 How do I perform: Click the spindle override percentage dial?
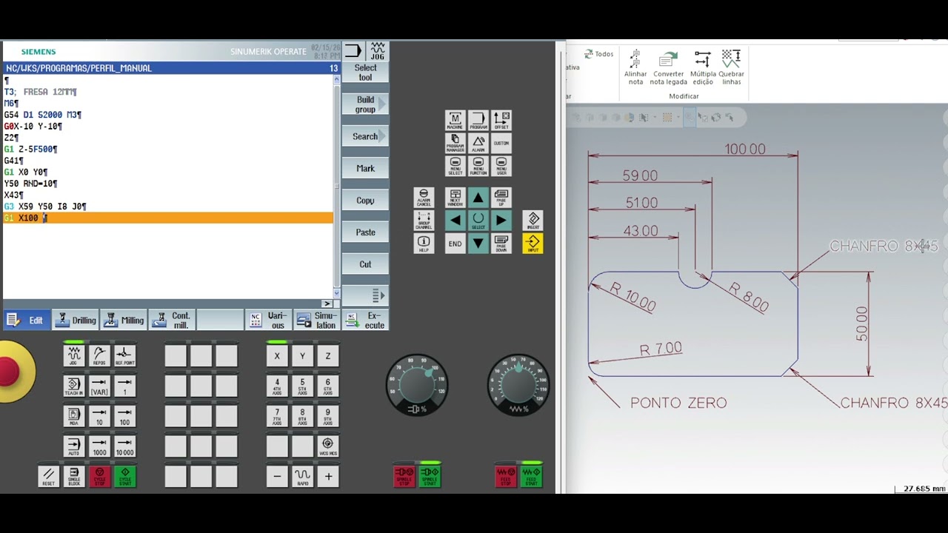[417, 385]
